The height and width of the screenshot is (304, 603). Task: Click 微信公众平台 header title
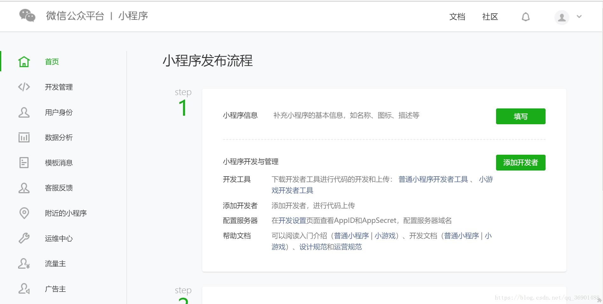(75, 16)
